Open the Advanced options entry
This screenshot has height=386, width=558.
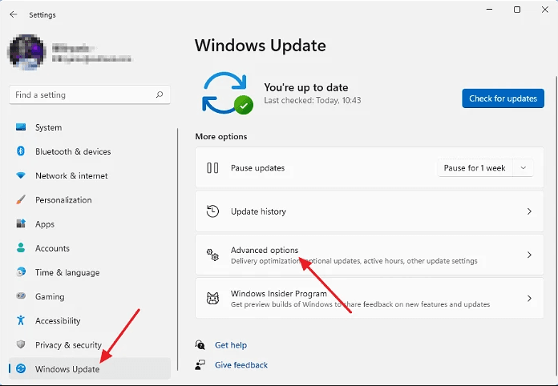[370, 255]
